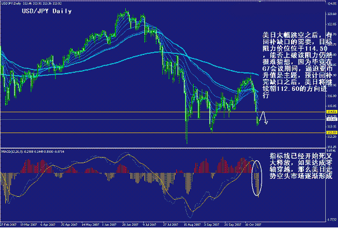Click the white current price tag 113.82

click(x=332, y=119)
